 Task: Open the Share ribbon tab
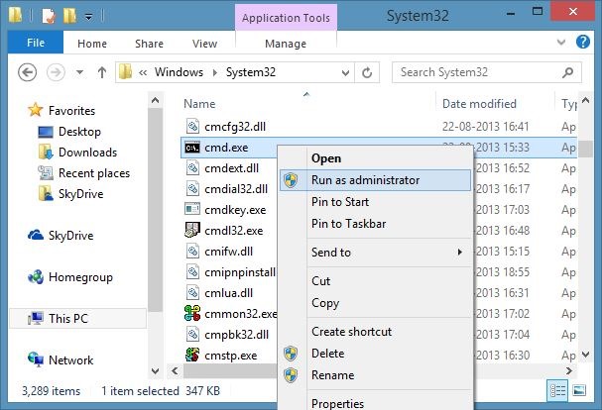(x=149, y=44)
